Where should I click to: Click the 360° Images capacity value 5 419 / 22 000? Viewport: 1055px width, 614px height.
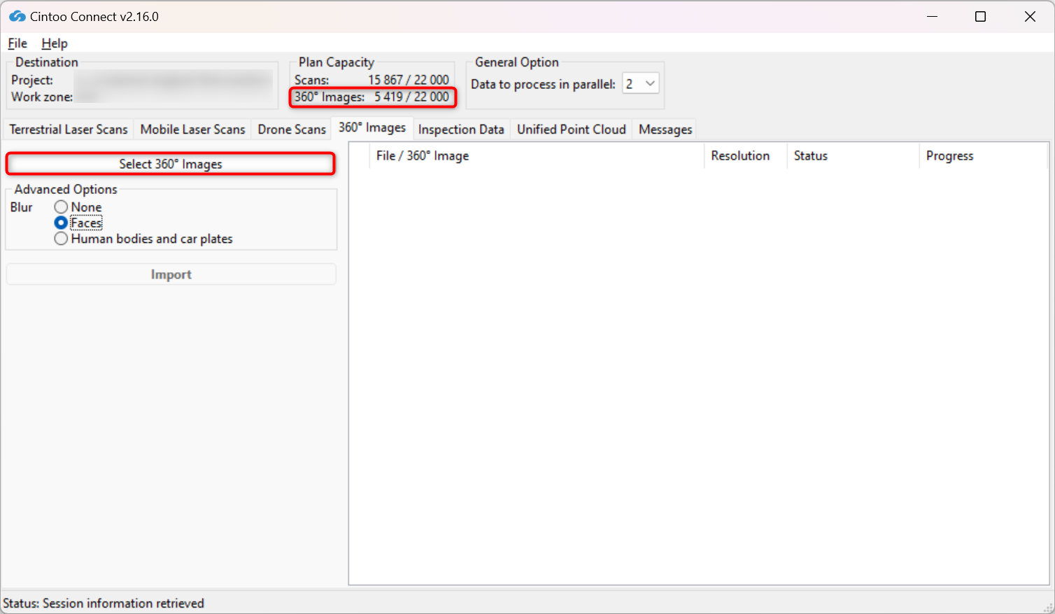coord(411,97)
